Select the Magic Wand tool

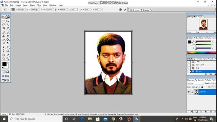[8, 25]
